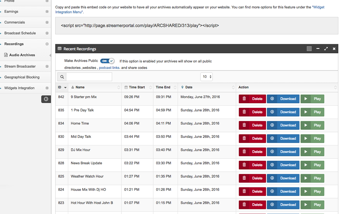341x214 pixels.
Task: Click trash icon for DJ Mix Hour
Action: tap(244, 152)
